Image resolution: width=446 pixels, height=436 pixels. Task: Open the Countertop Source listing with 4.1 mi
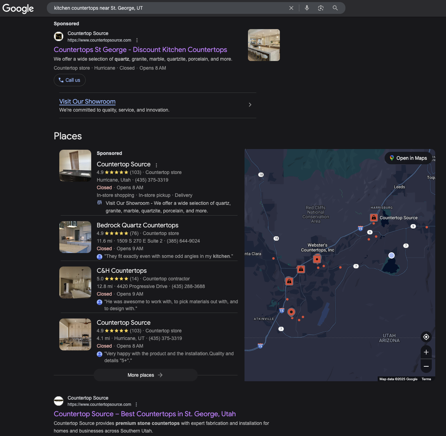click(123, 323)
